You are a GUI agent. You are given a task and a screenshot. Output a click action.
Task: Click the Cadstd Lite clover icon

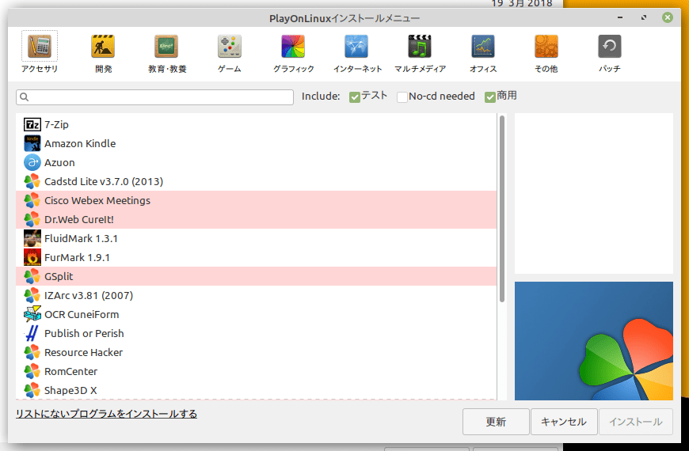[32, 181]
